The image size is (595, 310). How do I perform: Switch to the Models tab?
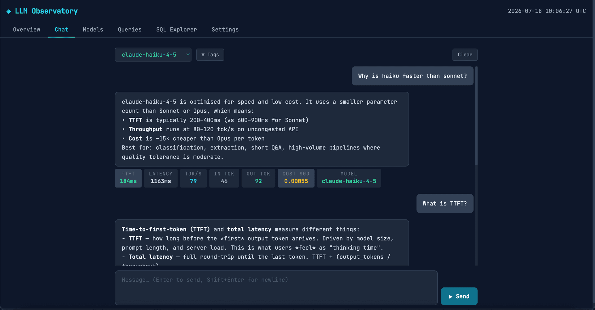coord(93,30)
